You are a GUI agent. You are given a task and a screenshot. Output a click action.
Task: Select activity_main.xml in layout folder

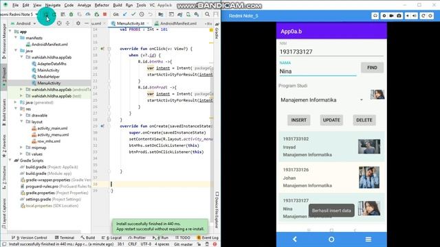(49, 128)
